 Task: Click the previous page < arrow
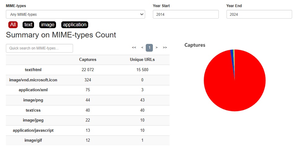(x=142, y=48)
